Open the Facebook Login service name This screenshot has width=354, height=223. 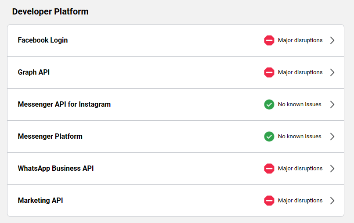tap(43, 40)
